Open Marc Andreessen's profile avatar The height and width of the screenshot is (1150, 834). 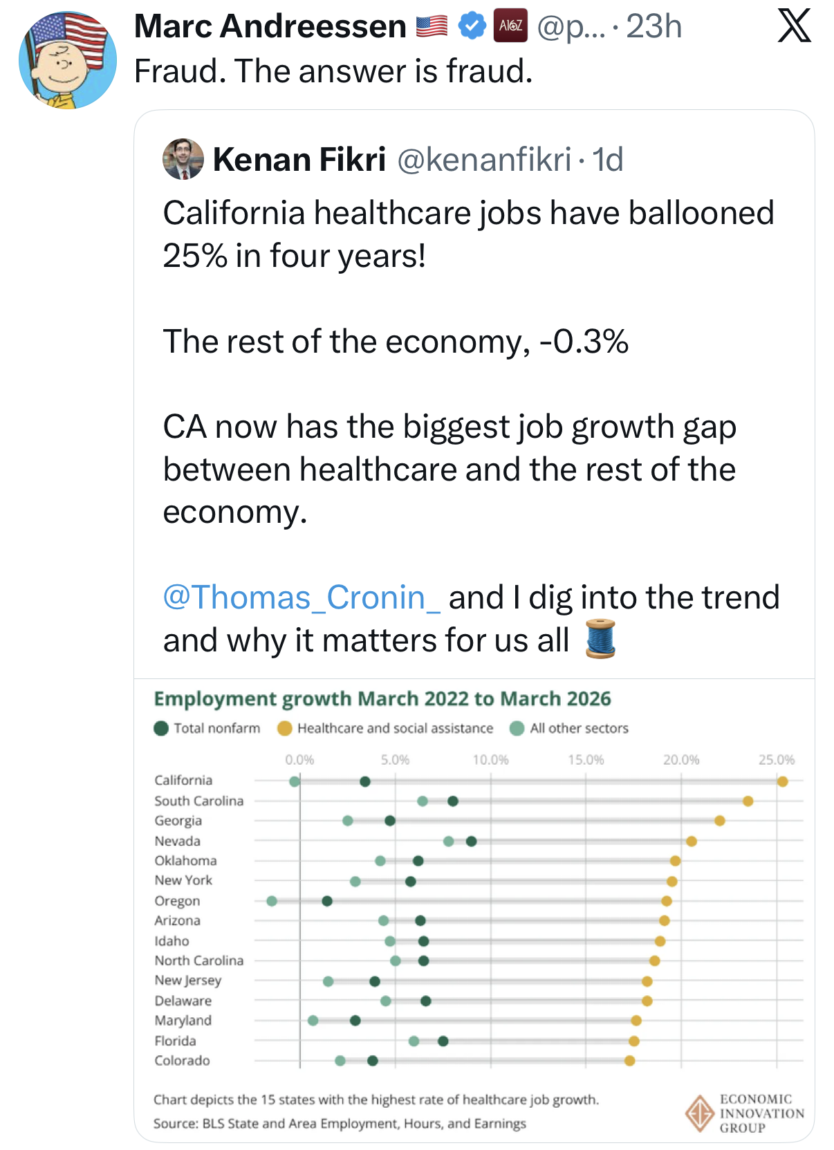click(68, 60)
